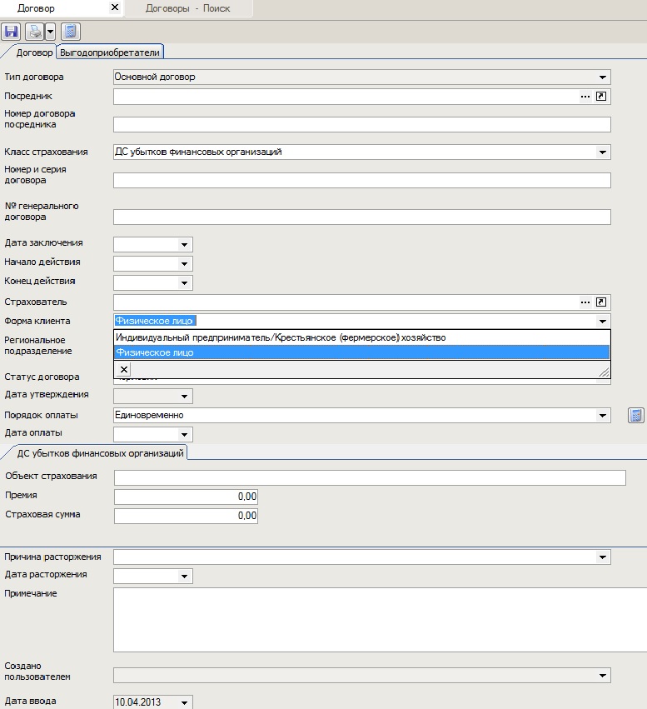Switch to the Договоры - Поиск tab
The width and height of the screenshot is (647, 709).
187,8
